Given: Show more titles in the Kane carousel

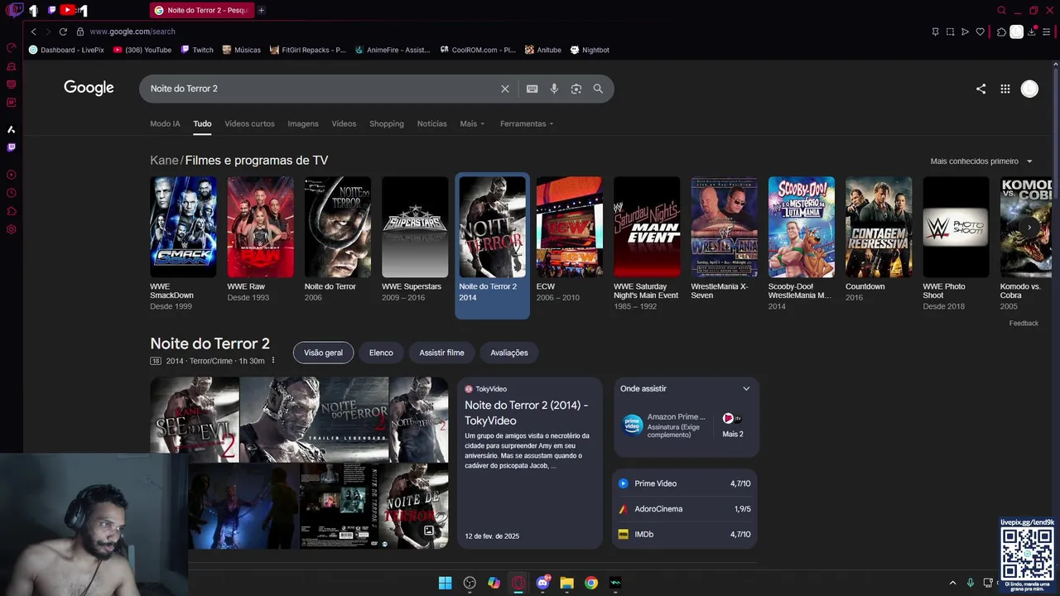Looking at the screenshot, I should pyautogui.click(x=1029, y=227).
